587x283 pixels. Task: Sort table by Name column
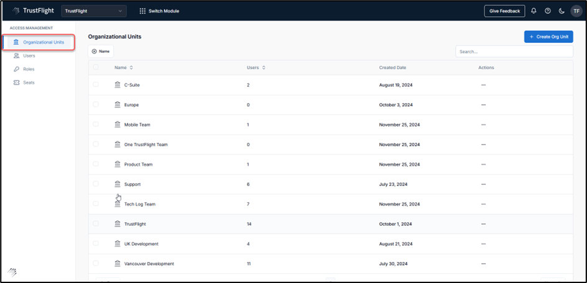point(124,68)
